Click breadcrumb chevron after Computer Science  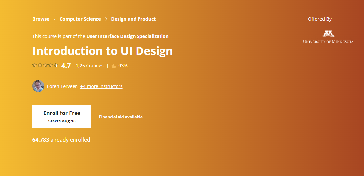pyautogui.click(x=106, y=19)
